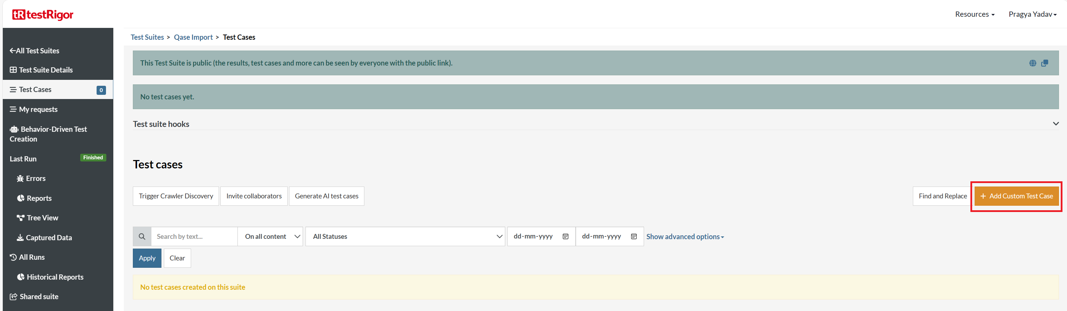Click the copy link icon in banner
This screenshot has width=1067, height=311.
[x=1045, y=63]
